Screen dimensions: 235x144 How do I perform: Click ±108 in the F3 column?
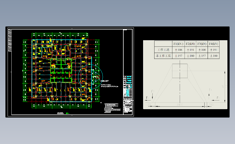[202, 50]
